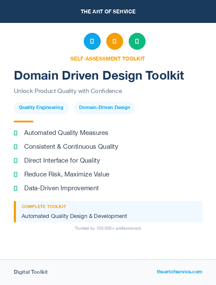Click bullet icon beside Direct Interface for Quality
Image resolution: width=216 pixels, height=285 pixels.
[16, 160]
